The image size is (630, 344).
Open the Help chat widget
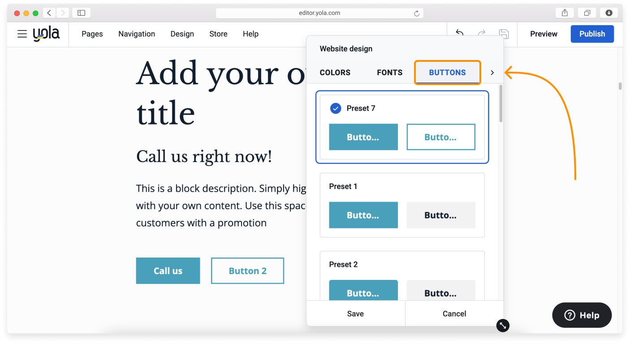point(582,315)
